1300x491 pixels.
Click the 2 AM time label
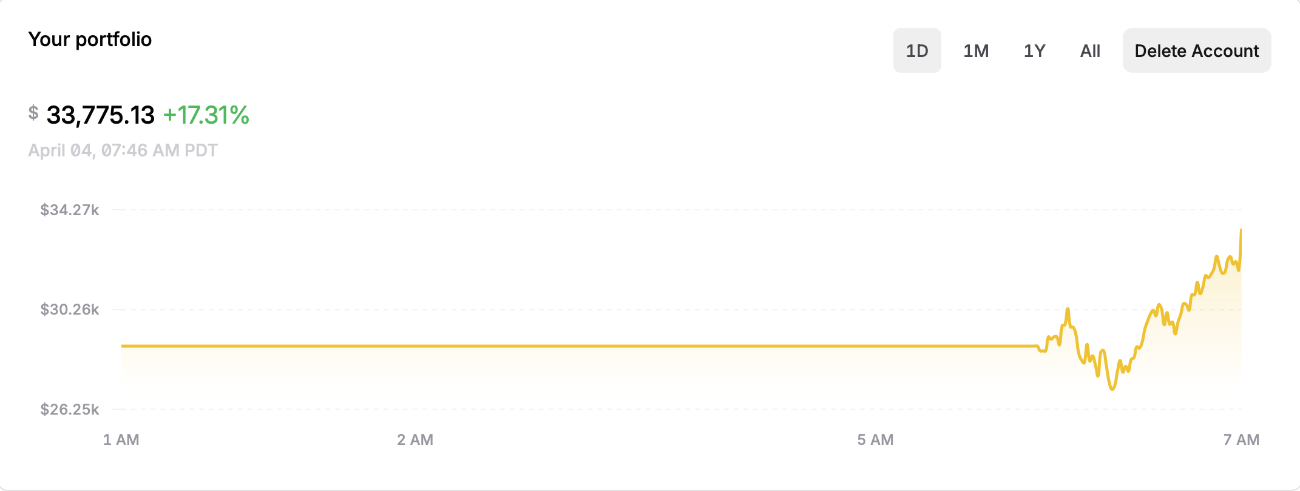click(x=415, y=439)
